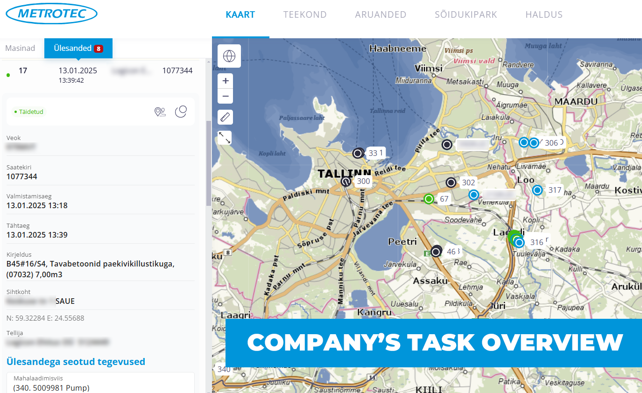Viewport: 642px width, 393px height.
Task: Click the circular chart icon in task card
Action: 181,112
